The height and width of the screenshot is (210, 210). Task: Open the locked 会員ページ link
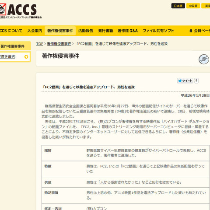coord(200,31)
